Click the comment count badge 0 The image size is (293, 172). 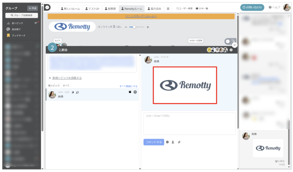click(135, 92)
